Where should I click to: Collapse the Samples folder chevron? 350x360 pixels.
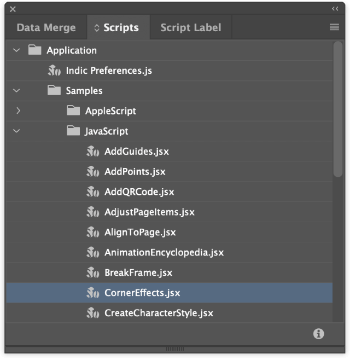click(16, 90)
